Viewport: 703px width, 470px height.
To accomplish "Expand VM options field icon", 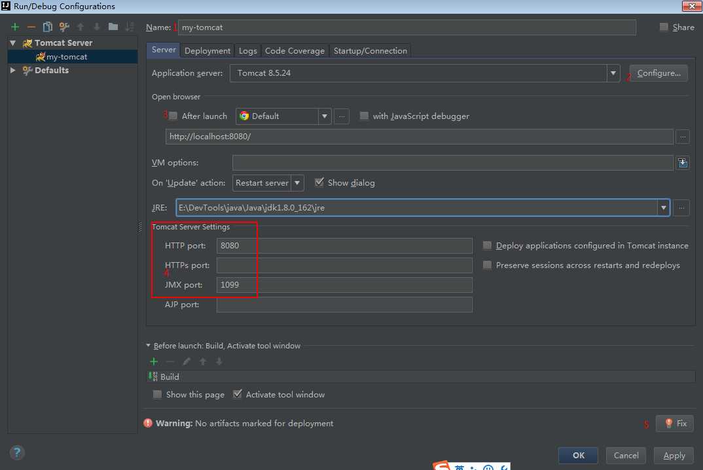I will (682, 163).
